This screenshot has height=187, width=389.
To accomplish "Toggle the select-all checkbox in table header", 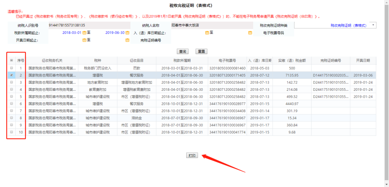I will [12, 61].
